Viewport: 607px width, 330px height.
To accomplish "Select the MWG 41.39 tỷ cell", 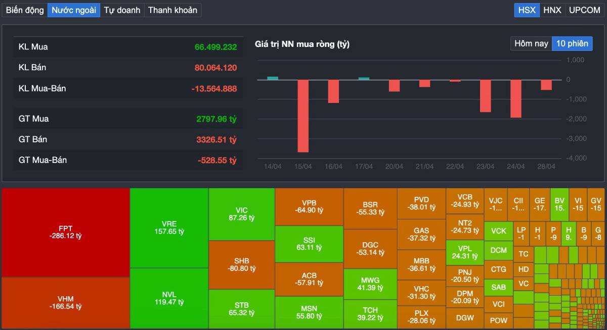I will tap(370, 284).
